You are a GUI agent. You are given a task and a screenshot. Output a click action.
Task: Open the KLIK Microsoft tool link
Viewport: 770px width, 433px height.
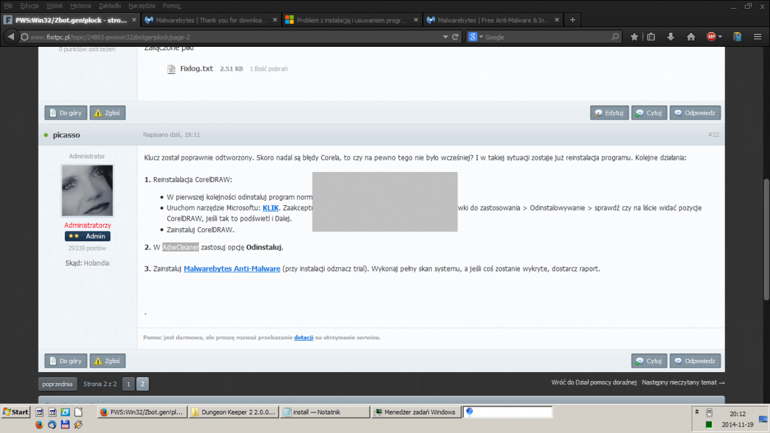point(271,208)
